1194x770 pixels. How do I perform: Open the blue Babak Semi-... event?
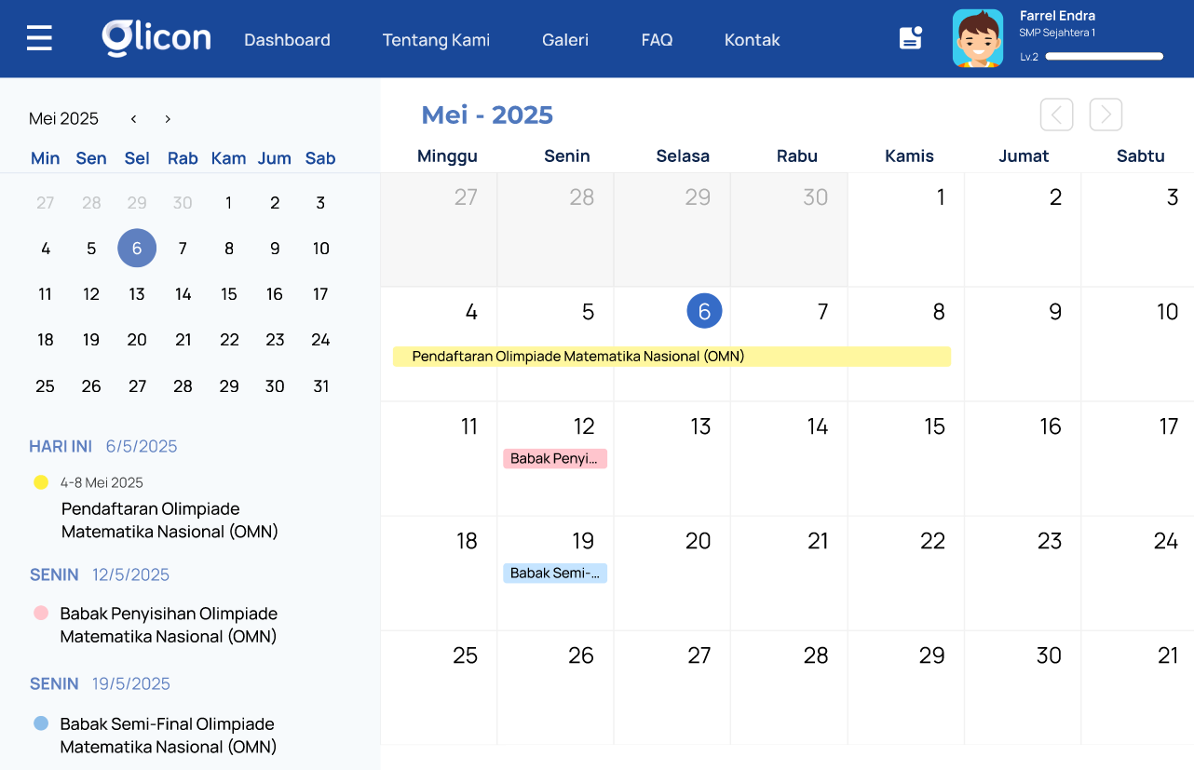555,573
